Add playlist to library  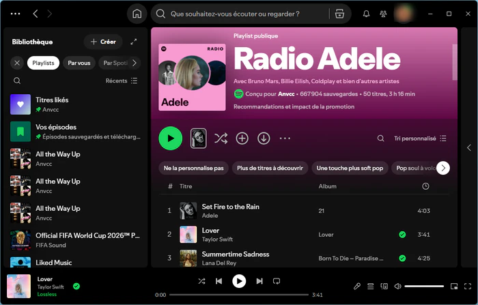click(x=242, y=139)
